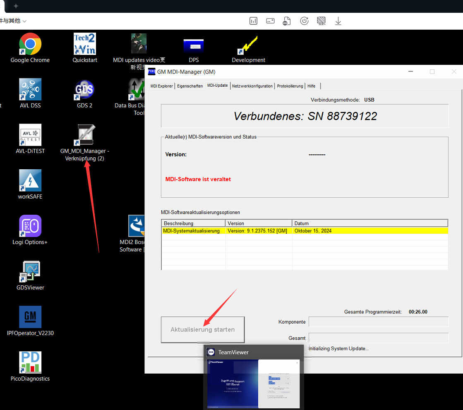The width and height of the screenshot is (463, 410).
Task: Click the TeamViewer window preview thumbnail
Action: [253, 384]
